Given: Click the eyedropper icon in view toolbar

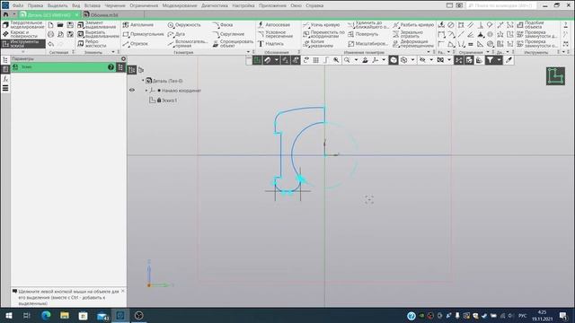Looking at the screenshot, I should point(509,60).
